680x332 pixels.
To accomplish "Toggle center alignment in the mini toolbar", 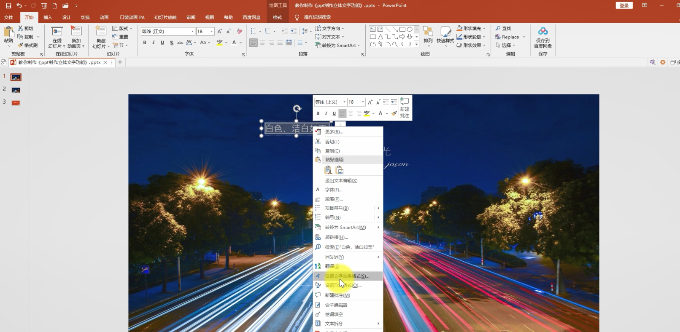I will coord(351,113).
